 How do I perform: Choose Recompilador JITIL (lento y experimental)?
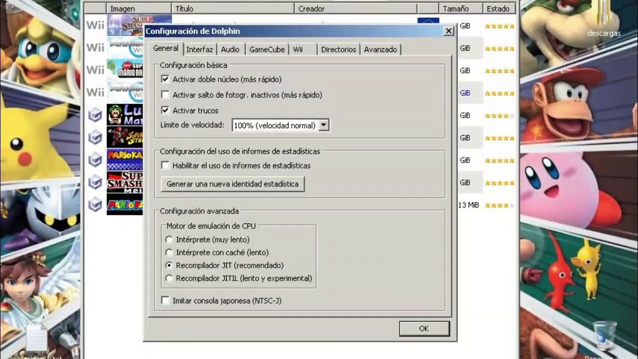coord(169,279)
